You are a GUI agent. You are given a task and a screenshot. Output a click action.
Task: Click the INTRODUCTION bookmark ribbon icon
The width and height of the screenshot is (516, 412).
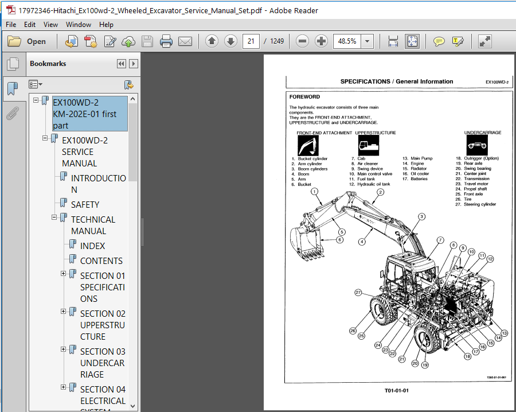[64, 177]
